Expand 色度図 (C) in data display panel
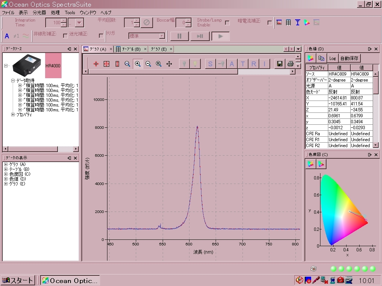382x286 pixels. [x=6, y=174]
